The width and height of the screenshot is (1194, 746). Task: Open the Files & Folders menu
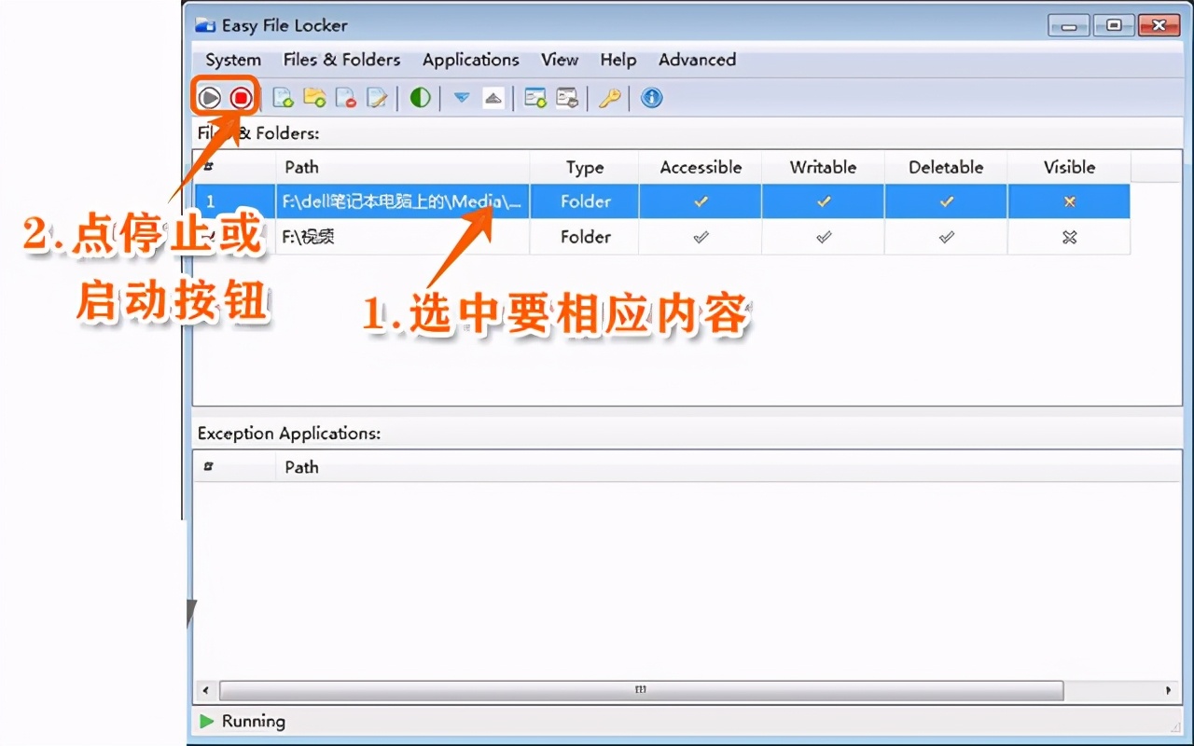pyautogui.click(x=341, y=60)
